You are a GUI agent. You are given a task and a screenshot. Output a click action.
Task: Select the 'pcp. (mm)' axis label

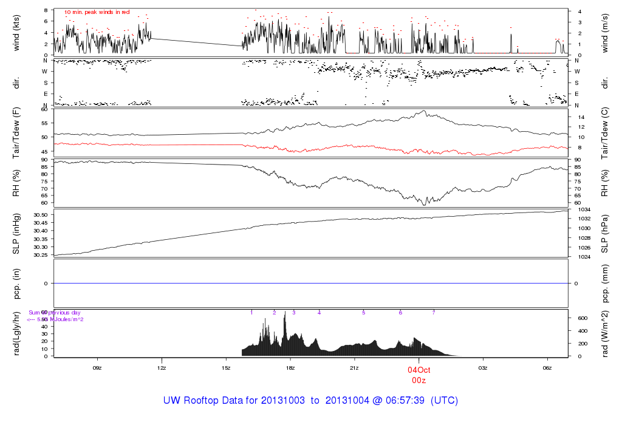pos(604,284)
